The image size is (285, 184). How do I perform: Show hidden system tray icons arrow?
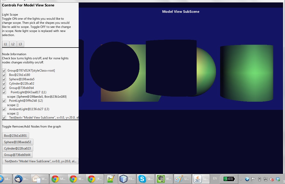[x=241, y=179]
